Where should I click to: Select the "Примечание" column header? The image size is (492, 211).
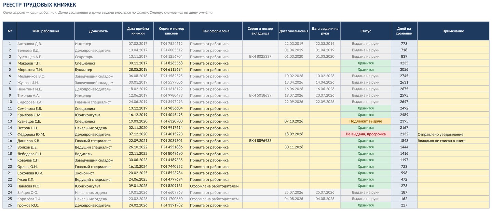click(x=453, y=31)
